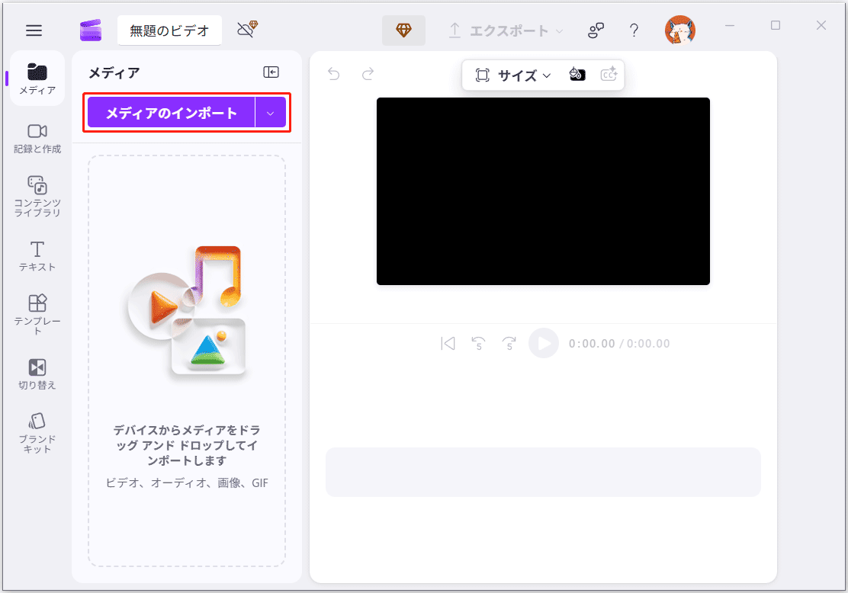
Task: Click the premium diamond upgrade icon
Action: (x=403, y=30)
